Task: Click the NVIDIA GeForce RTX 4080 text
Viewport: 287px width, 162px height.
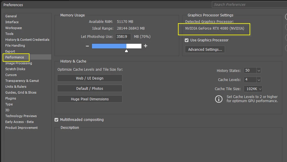Action: point(215,28)
